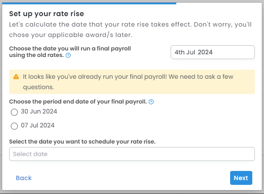Click the blue filled section of progress bar
Screen dimensions: 264x194
[x=87, y=3]
